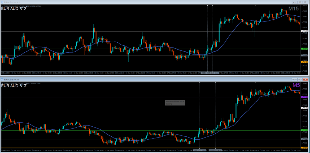Image resolution: width=310 pixels, height=153 pixels.
Task: Expand the small arrow beside M15 symbol info
Action: (x=2, y=6)
